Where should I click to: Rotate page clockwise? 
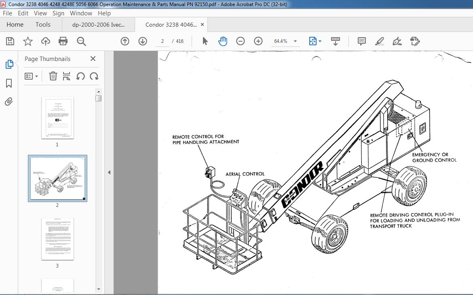pyautogui.click(x=94, y=76)
